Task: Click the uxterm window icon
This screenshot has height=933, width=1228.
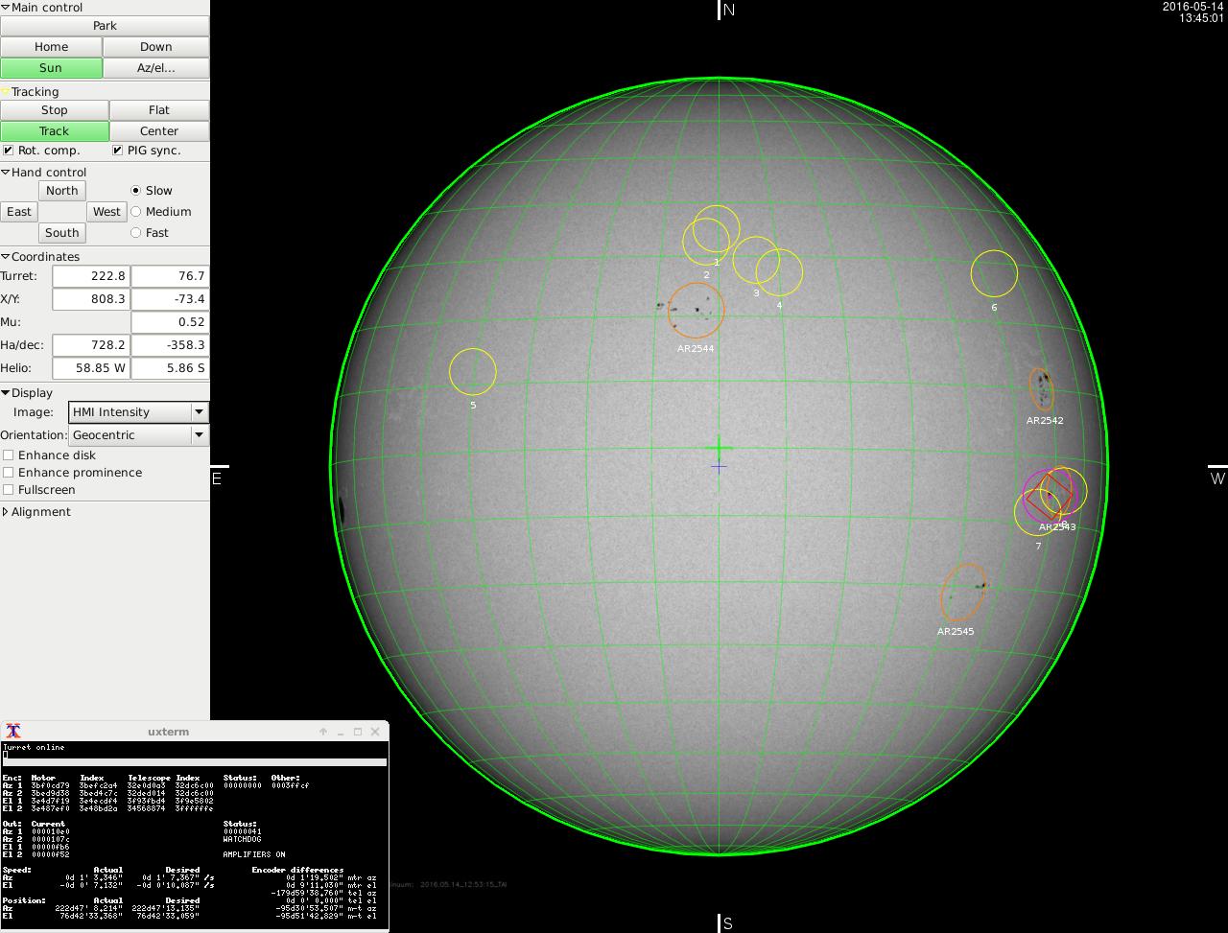Action: [x=13, y=732]
